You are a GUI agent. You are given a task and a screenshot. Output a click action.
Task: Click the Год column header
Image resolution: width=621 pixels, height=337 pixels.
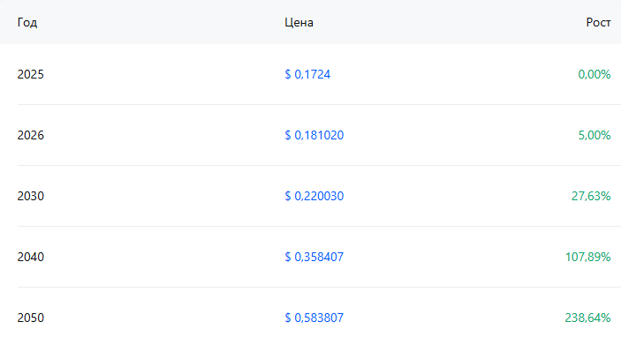[27, 23]
